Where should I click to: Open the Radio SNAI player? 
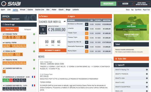[x=131, y=59]
